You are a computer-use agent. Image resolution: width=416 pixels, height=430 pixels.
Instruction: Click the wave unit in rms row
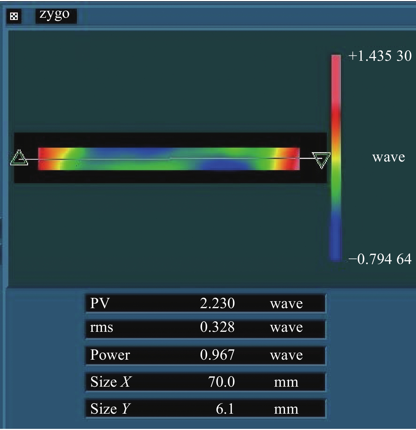[286, 328]
